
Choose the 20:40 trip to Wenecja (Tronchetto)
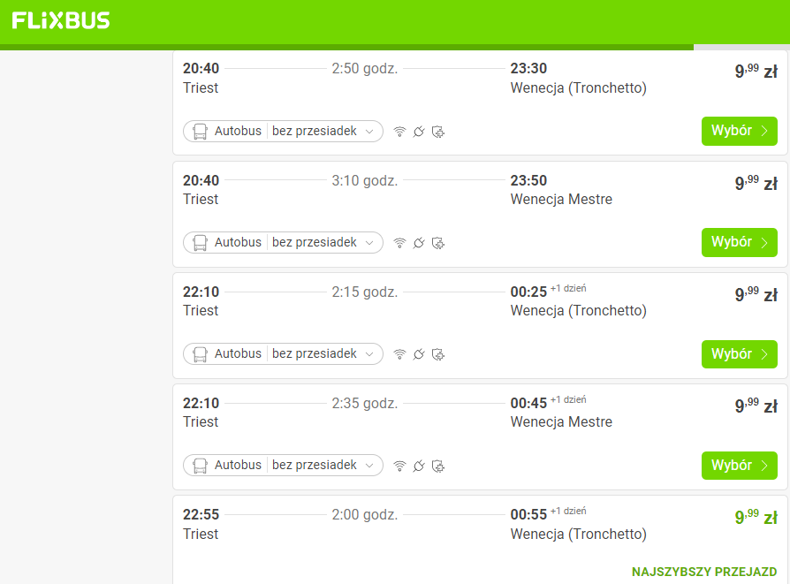point(739,131)
